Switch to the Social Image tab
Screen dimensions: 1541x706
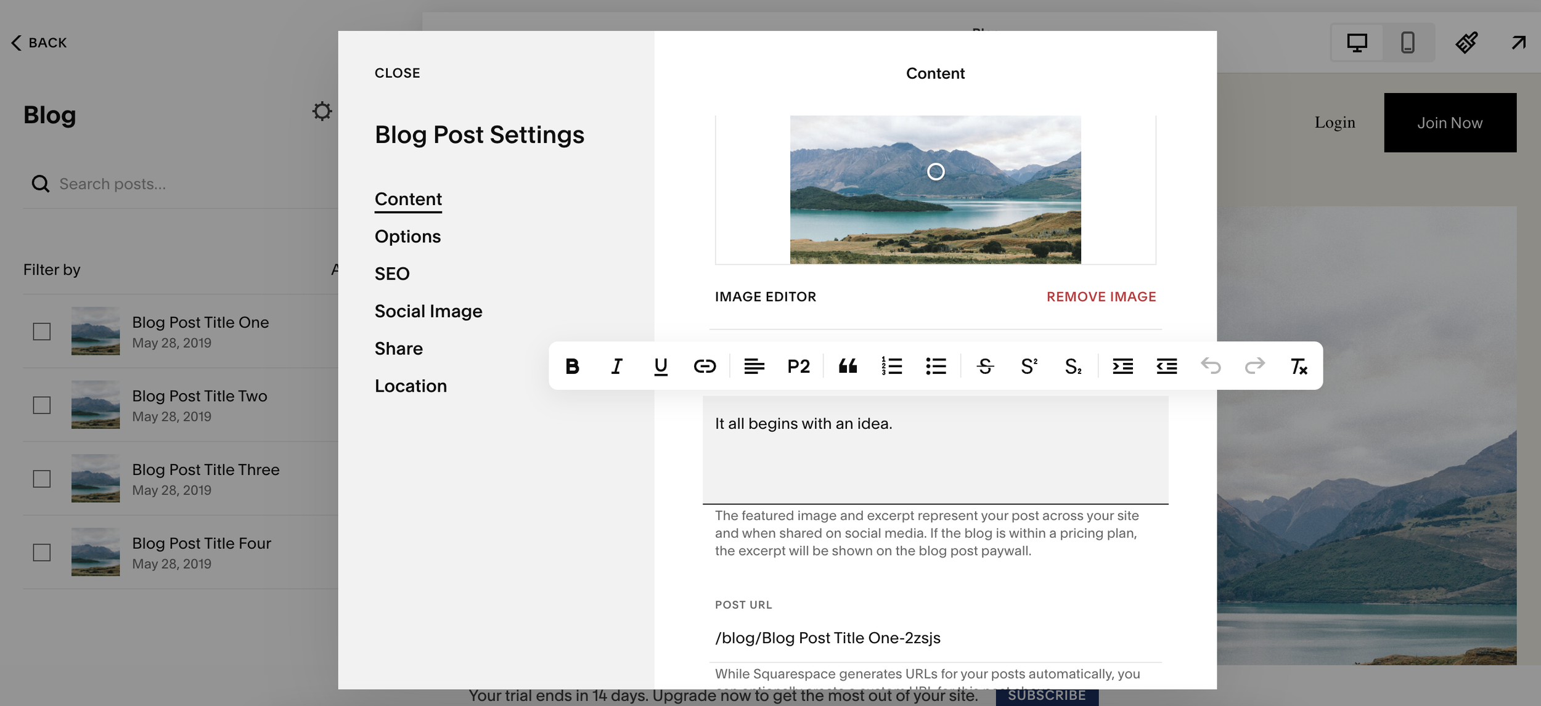coord(428,311)
